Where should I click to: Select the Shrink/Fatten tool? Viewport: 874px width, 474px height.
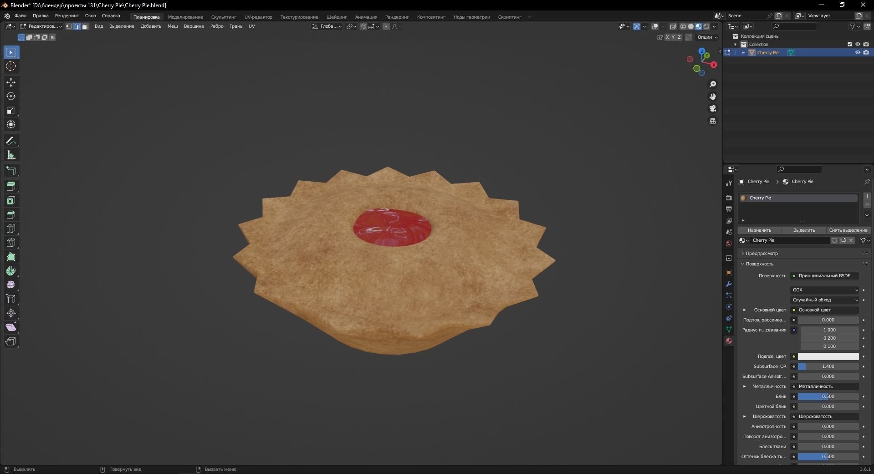coord(11,313)
